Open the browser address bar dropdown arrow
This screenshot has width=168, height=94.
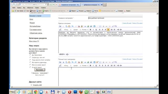pos(48,4)
